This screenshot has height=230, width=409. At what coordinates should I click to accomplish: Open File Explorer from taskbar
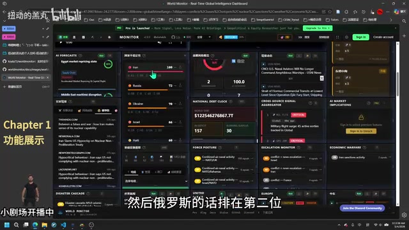pos(45,225)
